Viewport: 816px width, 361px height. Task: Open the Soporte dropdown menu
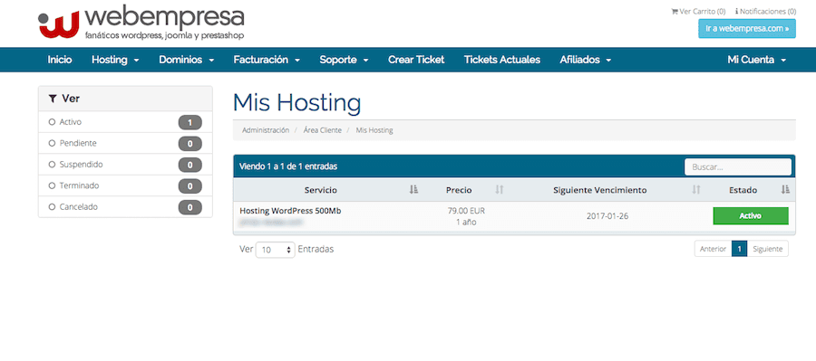coord(344,60)
